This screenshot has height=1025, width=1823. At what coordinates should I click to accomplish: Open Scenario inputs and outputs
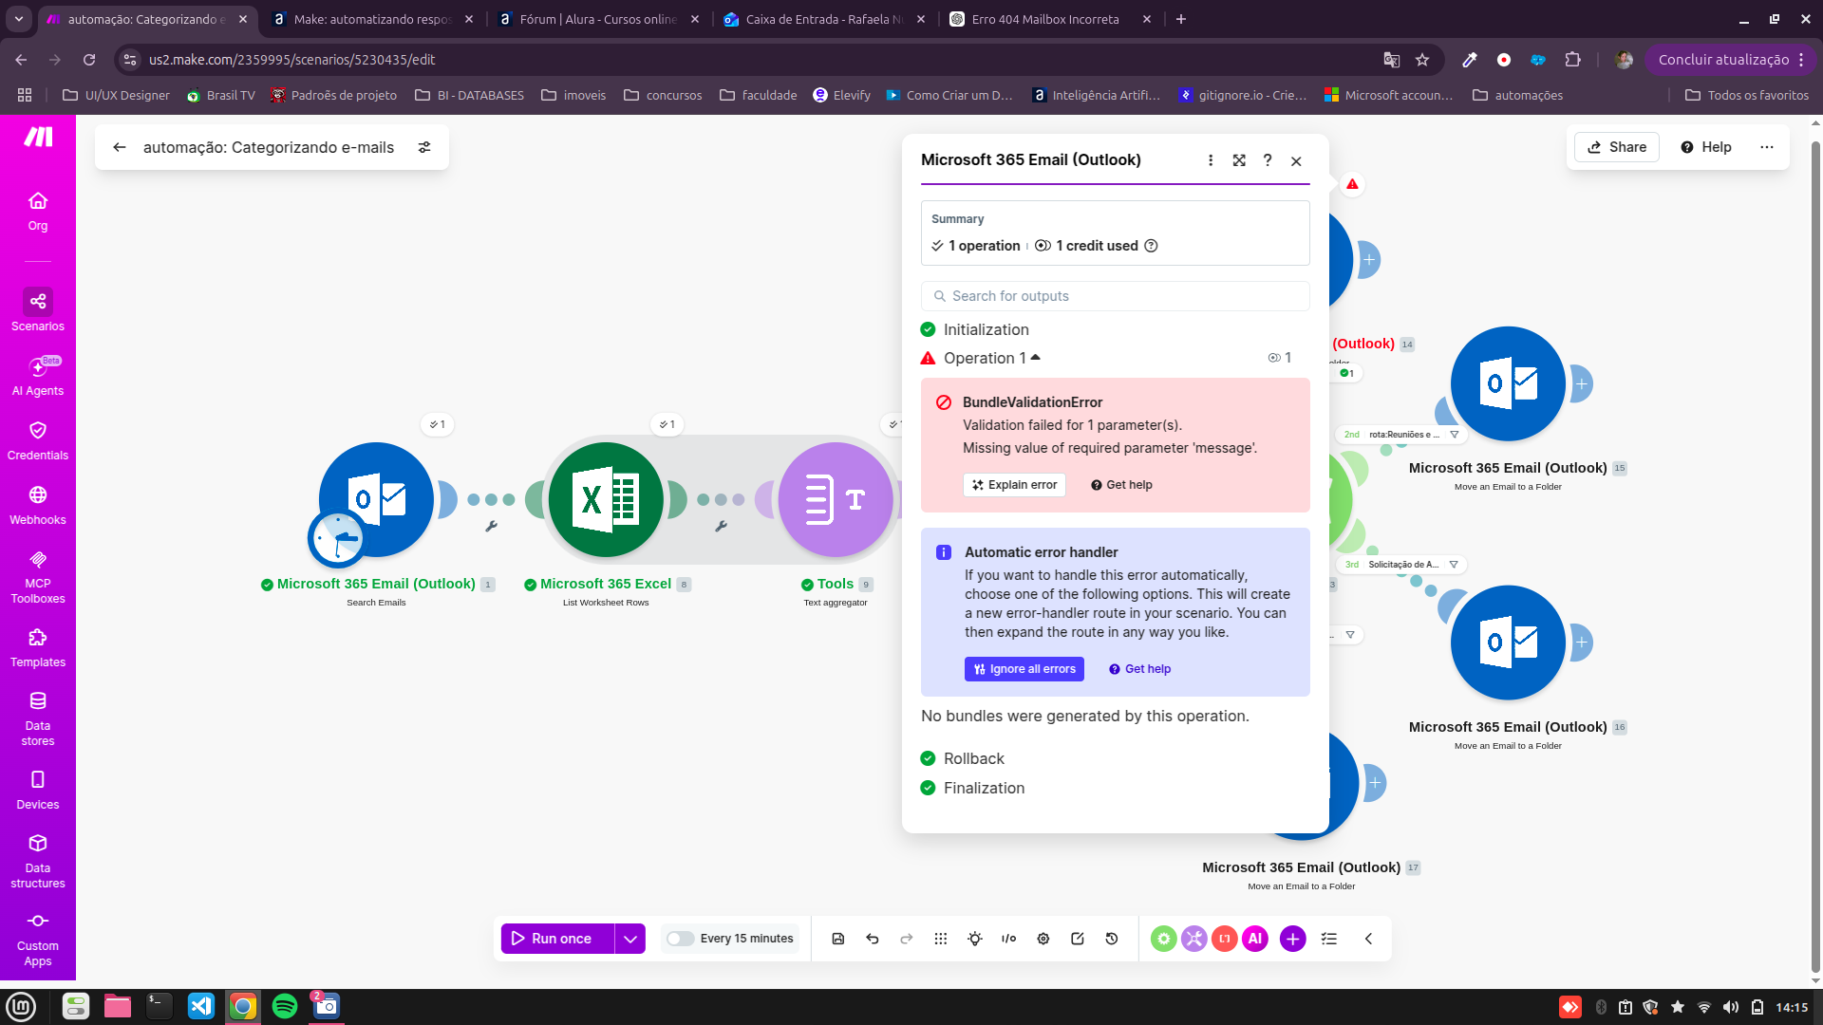point(1009,939)
